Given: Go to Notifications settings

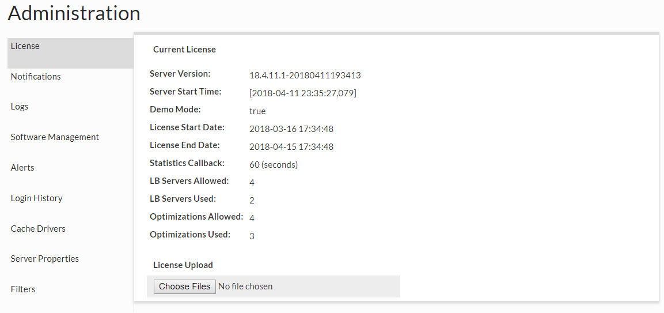Looking at the screenshot, I should click(x=36, y=77).
